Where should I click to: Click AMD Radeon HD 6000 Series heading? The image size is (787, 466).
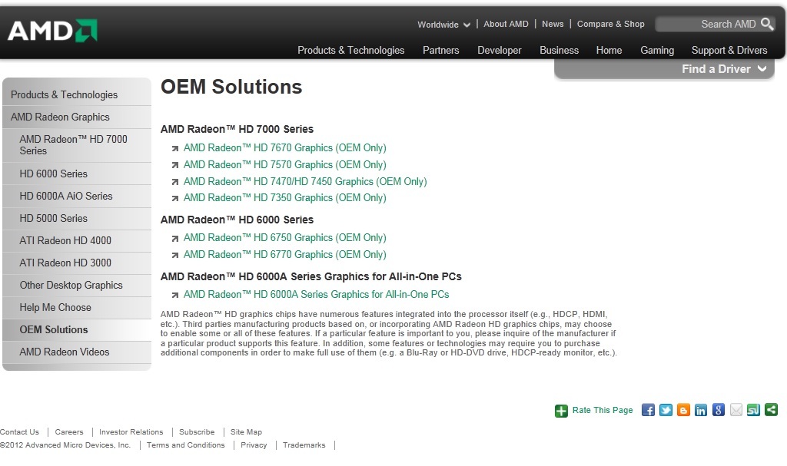click(237, 220)
